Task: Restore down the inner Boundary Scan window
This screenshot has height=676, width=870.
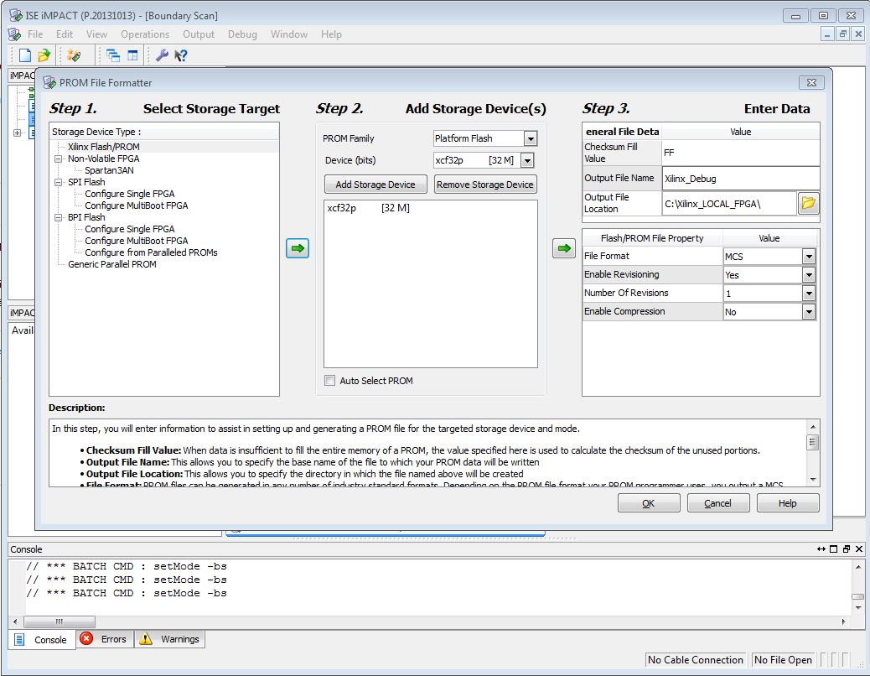Action: (x=843, y=34)
